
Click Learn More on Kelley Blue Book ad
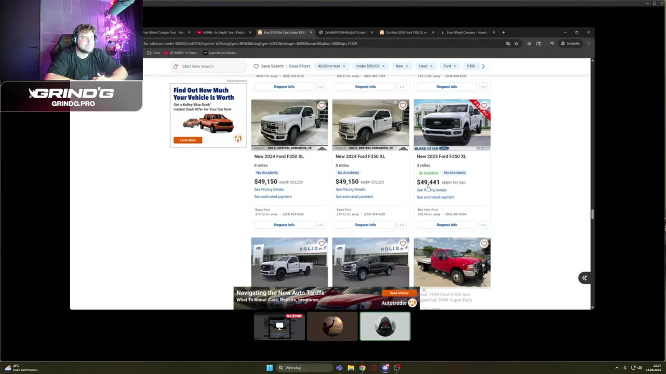[x=188, y=140]
